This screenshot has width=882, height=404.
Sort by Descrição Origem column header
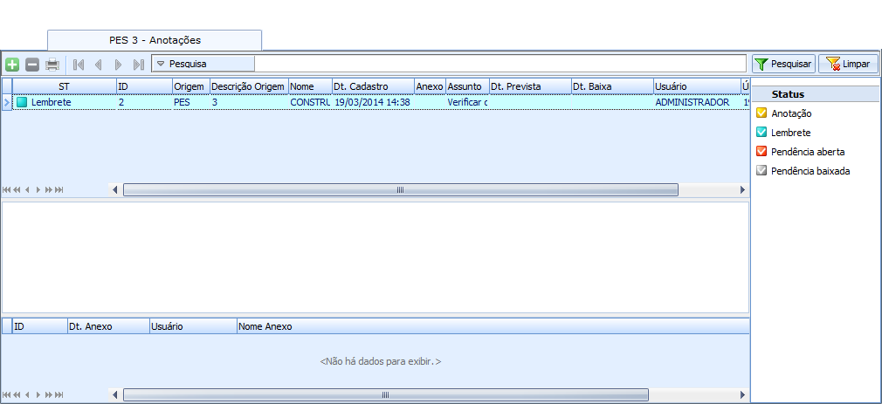tap(249, 86)
